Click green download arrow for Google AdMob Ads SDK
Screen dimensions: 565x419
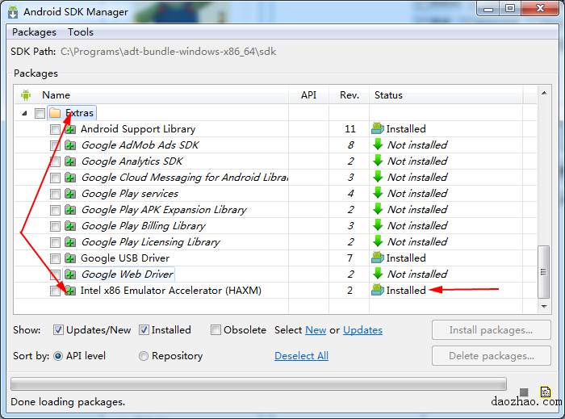378,145
